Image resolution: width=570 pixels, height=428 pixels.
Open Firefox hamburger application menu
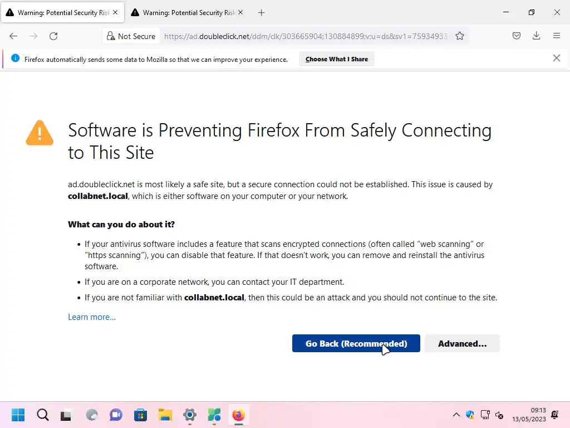pos(557,36)
